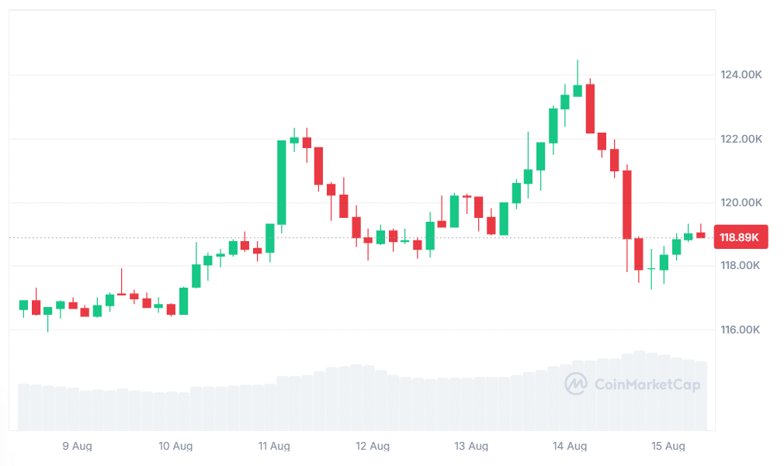Select the 15 Aug date label
Screen dimensions: 784x466
coord(668,446)
